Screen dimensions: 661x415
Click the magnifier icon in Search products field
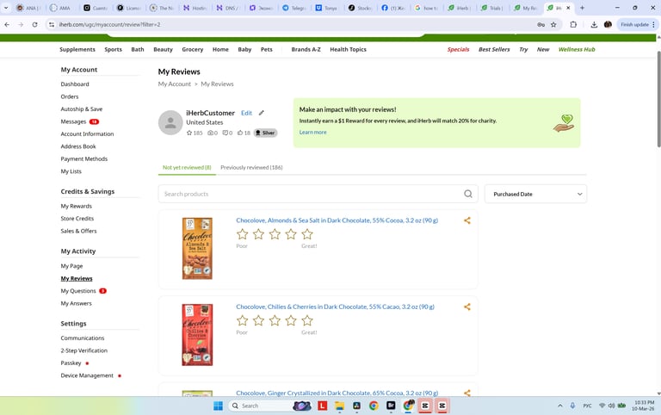click(468, 194)
